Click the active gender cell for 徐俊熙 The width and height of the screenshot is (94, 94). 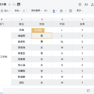pyautogui.click(x=42, y=36)
